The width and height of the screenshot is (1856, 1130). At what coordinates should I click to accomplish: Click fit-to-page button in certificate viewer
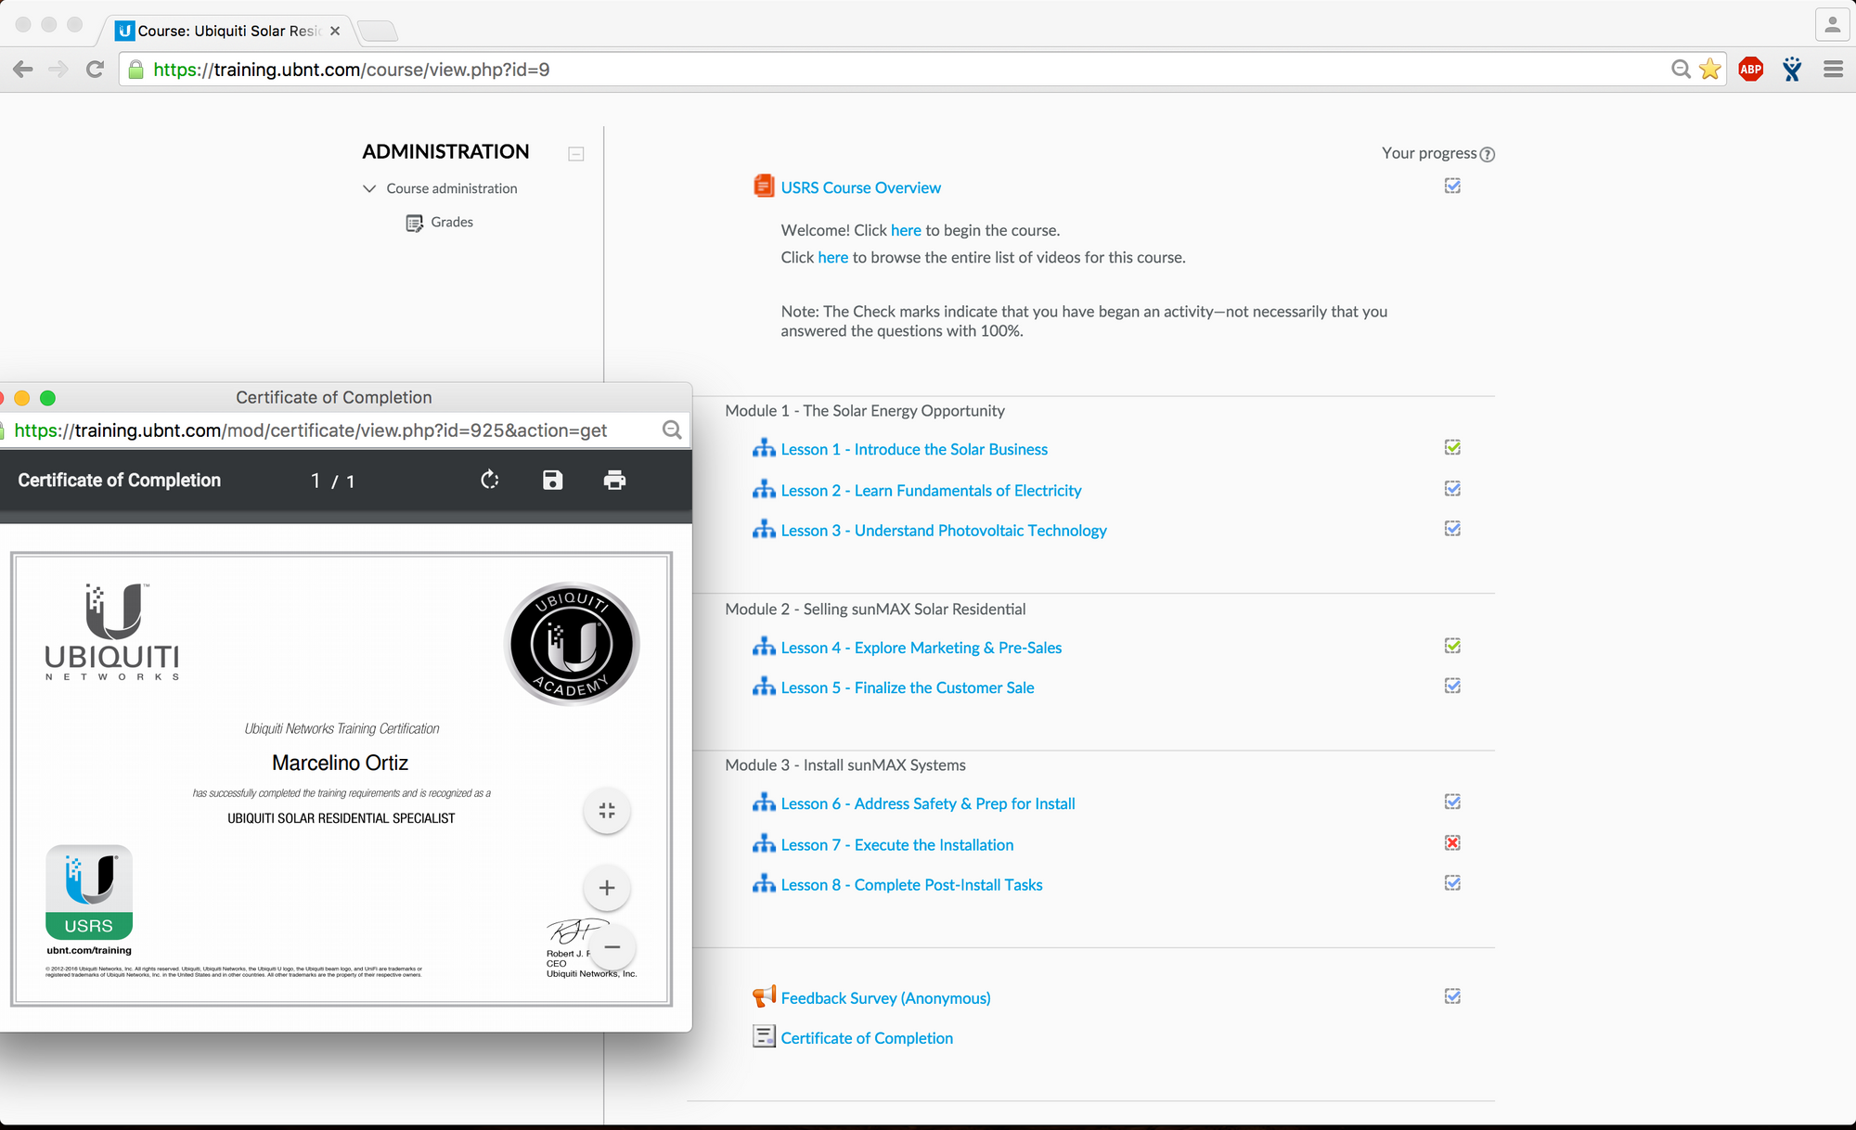(x=607, y=811)
